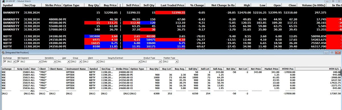Open the Periodicity dropdown showing Daily
Viewport: 342px width, 110px height.
[x=55, y=61]
